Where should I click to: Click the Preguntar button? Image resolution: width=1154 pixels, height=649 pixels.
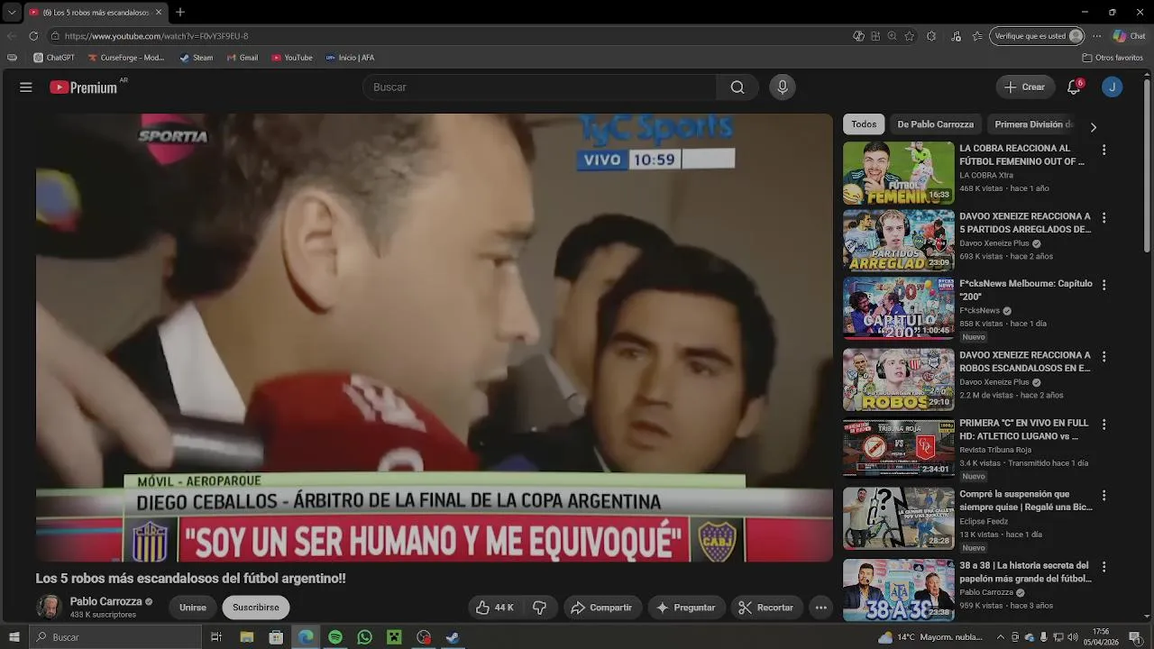point(686,608)
